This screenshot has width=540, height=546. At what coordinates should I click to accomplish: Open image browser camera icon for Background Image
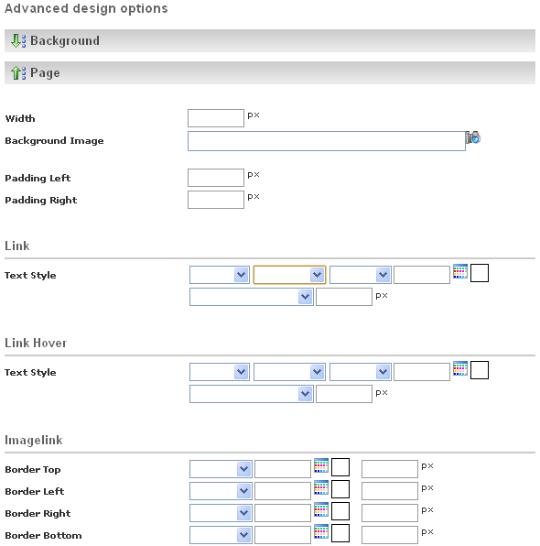473,137
